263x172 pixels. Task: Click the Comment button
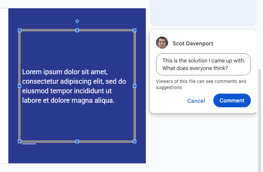[232, 100]
